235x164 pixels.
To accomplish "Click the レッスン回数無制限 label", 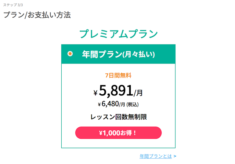I will coord(119,117).
